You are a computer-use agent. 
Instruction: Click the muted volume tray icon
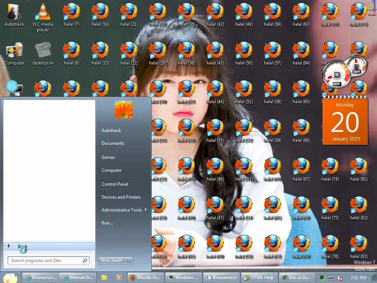(339, 278)
